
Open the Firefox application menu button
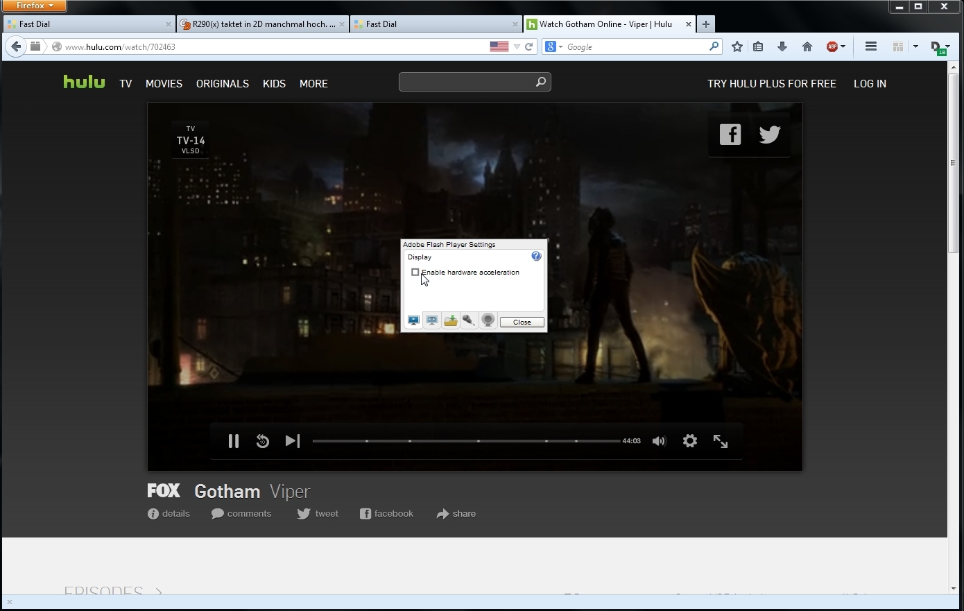[34, 6]
